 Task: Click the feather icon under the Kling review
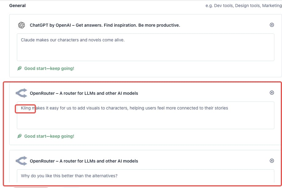(19, 136)
